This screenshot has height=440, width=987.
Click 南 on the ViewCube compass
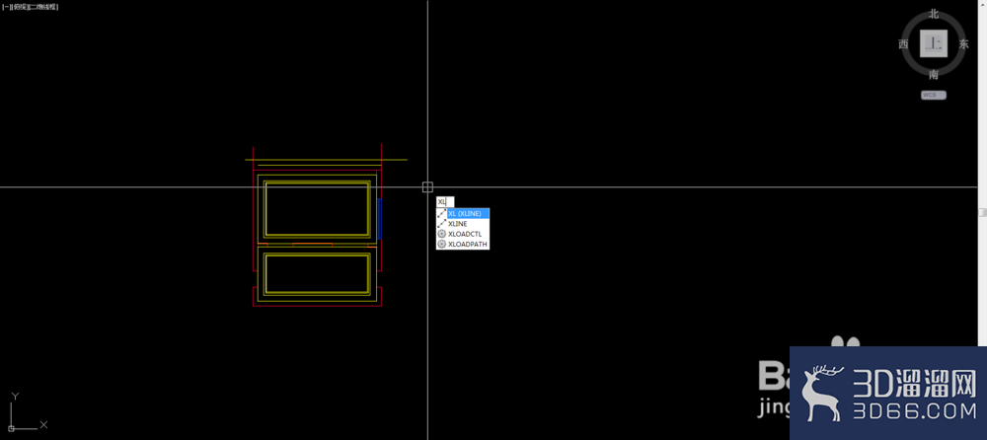coord(934,75)
